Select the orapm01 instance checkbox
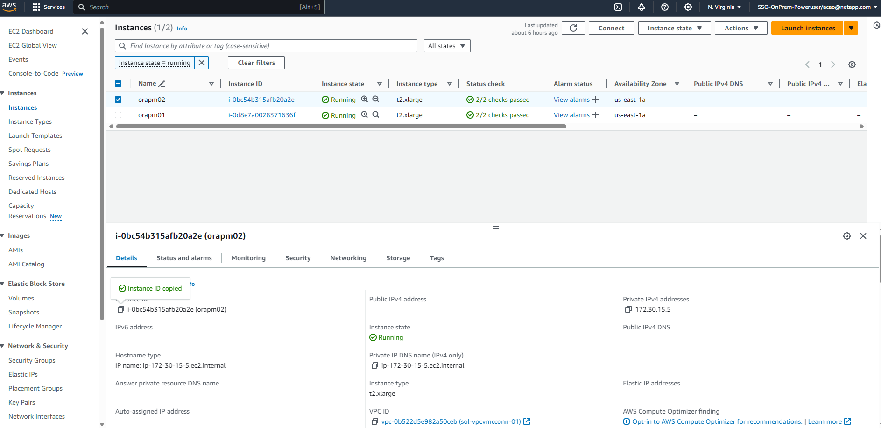This screenshot has width=881, height=428. tap(118, 115)
